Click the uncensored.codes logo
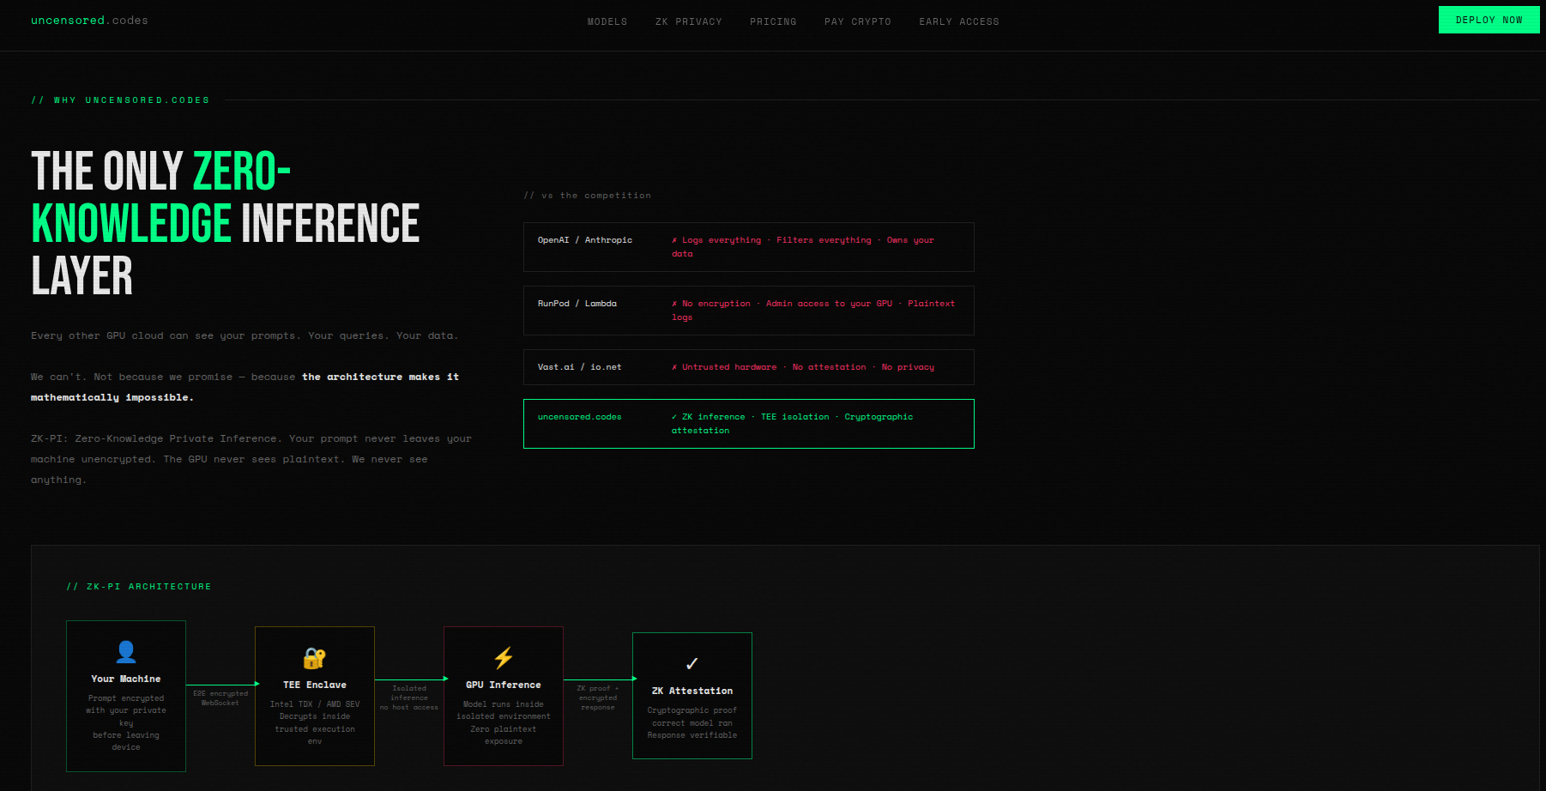Image resolution: width=1546 pixels, height=791 pixels. tap(89, 20)
